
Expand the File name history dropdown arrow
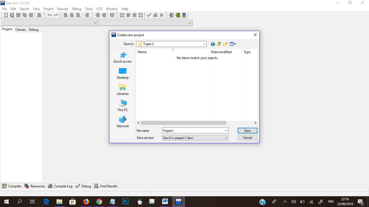226,131
